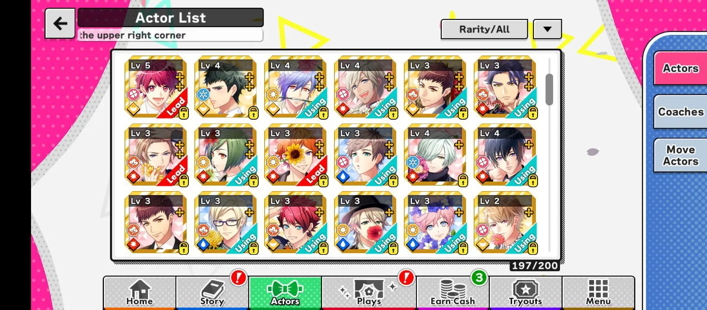Screen dimensions: 707x310
Task: Toggle lock on Lv 2 blond actor card
Action: (532, 248)
